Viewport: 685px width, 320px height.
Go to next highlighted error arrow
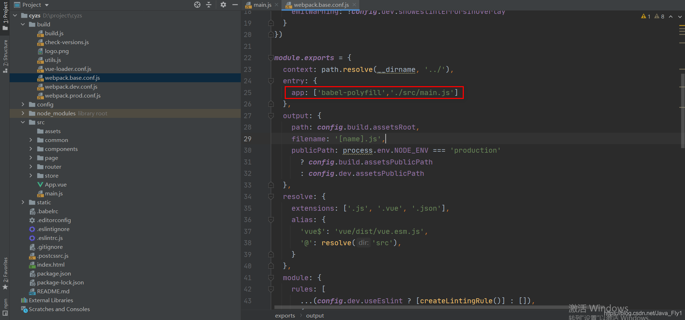(x=680, y=16)
